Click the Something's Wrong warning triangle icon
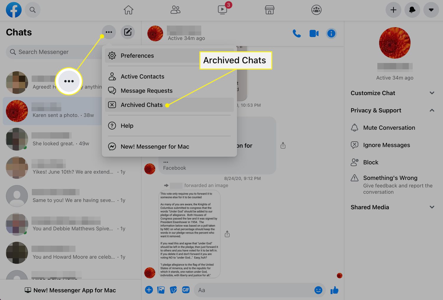 (354, 178)
